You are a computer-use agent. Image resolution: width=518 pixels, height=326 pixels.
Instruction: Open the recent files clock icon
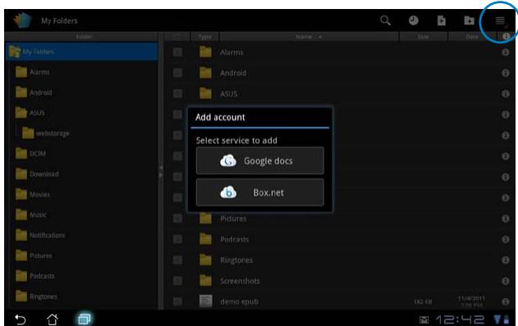(413, 20)
